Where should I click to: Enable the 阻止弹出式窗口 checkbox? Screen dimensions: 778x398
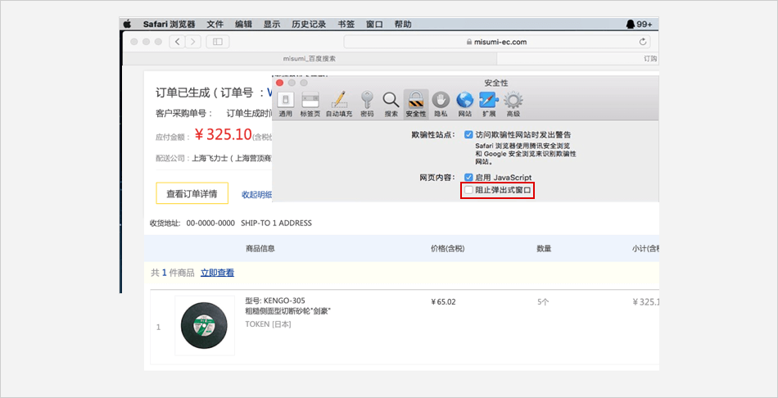[468, 190]
